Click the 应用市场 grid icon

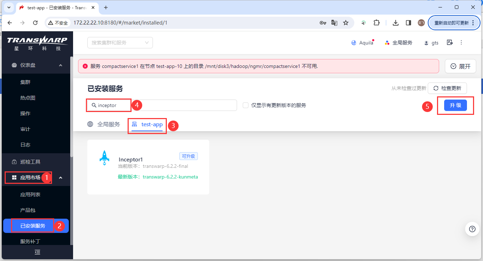(x=14, y=177)
